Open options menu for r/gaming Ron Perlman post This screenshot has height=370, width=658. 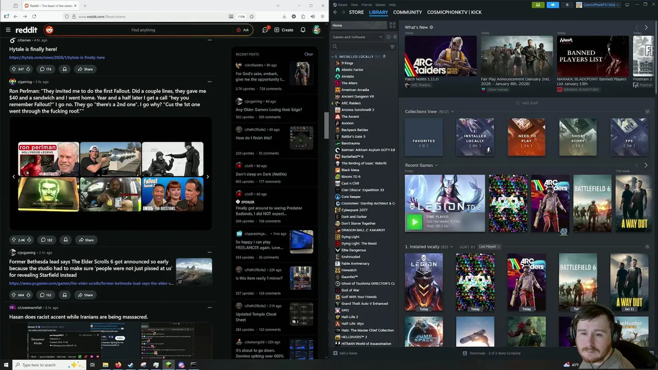click(x=209, y=82)
